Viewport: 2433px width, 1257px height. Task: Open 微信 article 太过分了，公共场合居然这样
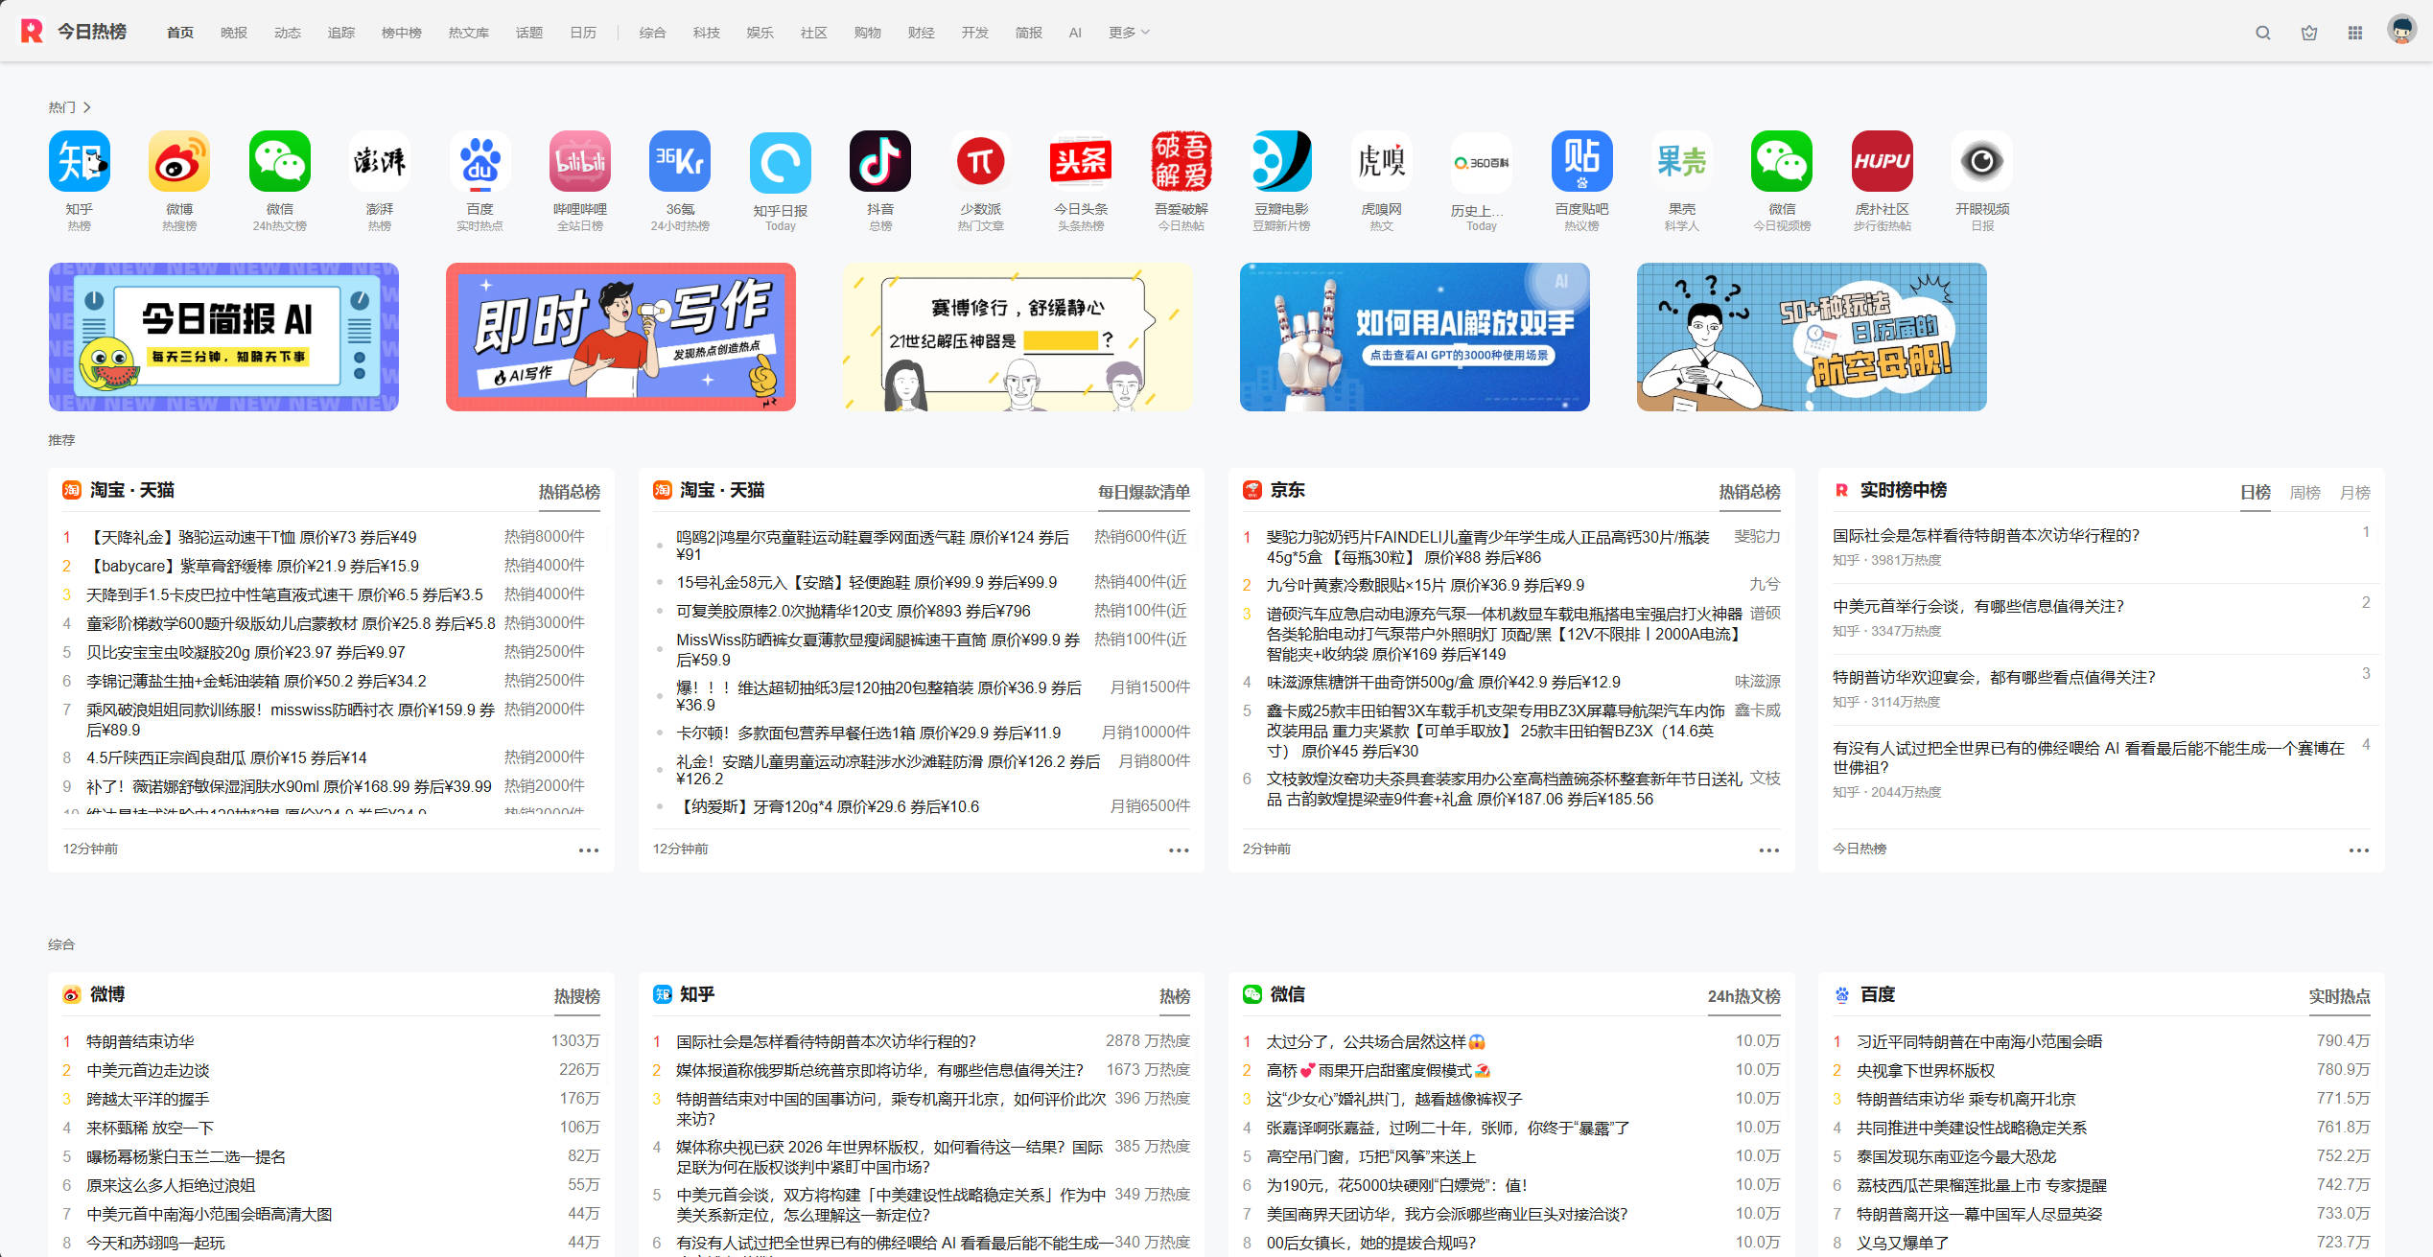click(x=1376, y=1041)
